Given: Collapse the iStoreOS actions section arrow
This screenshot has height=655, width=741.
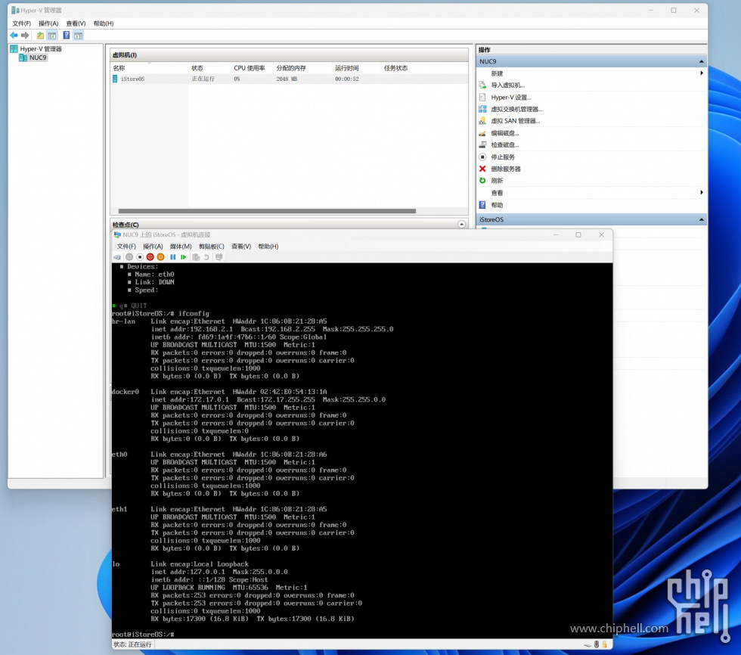Looking at the screenshot, I should pos(702,220).
